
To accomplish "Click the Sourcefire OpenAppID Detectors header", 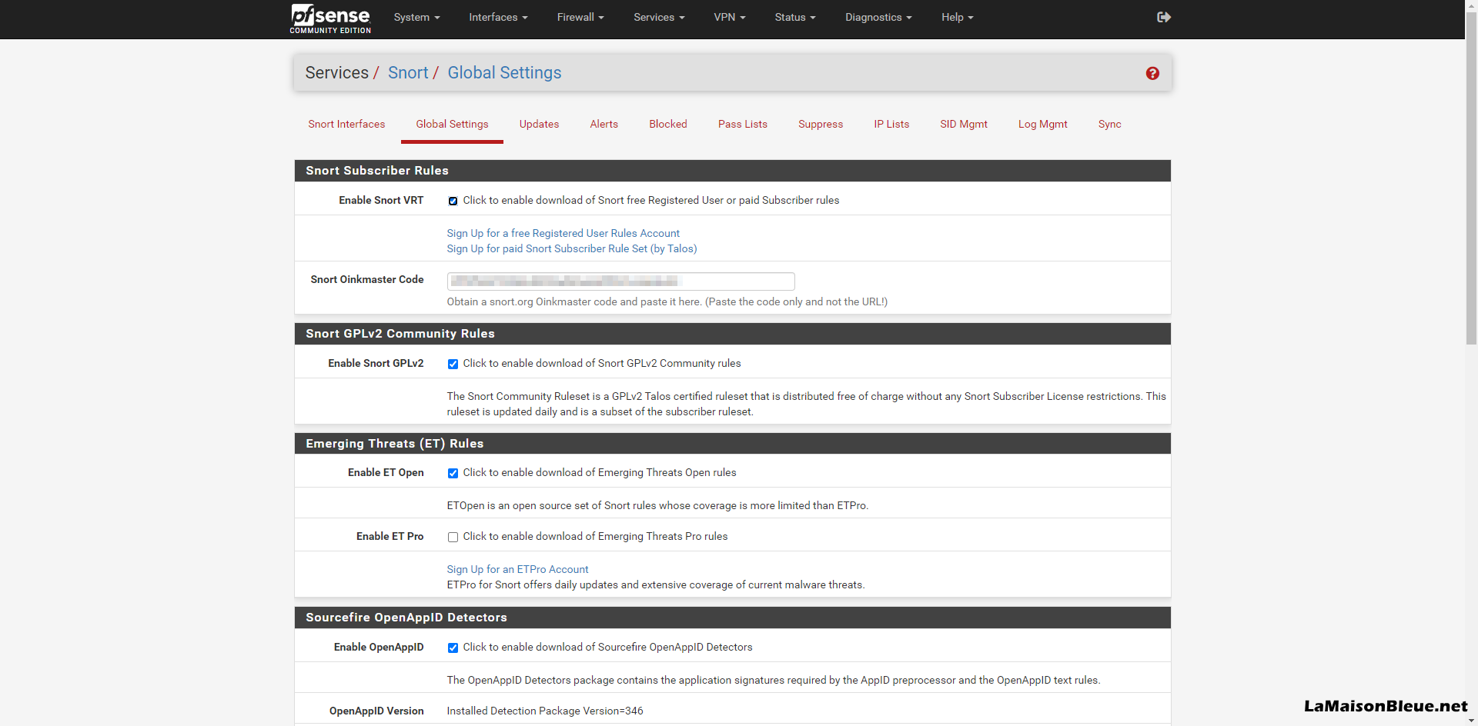I will [732, 618].
